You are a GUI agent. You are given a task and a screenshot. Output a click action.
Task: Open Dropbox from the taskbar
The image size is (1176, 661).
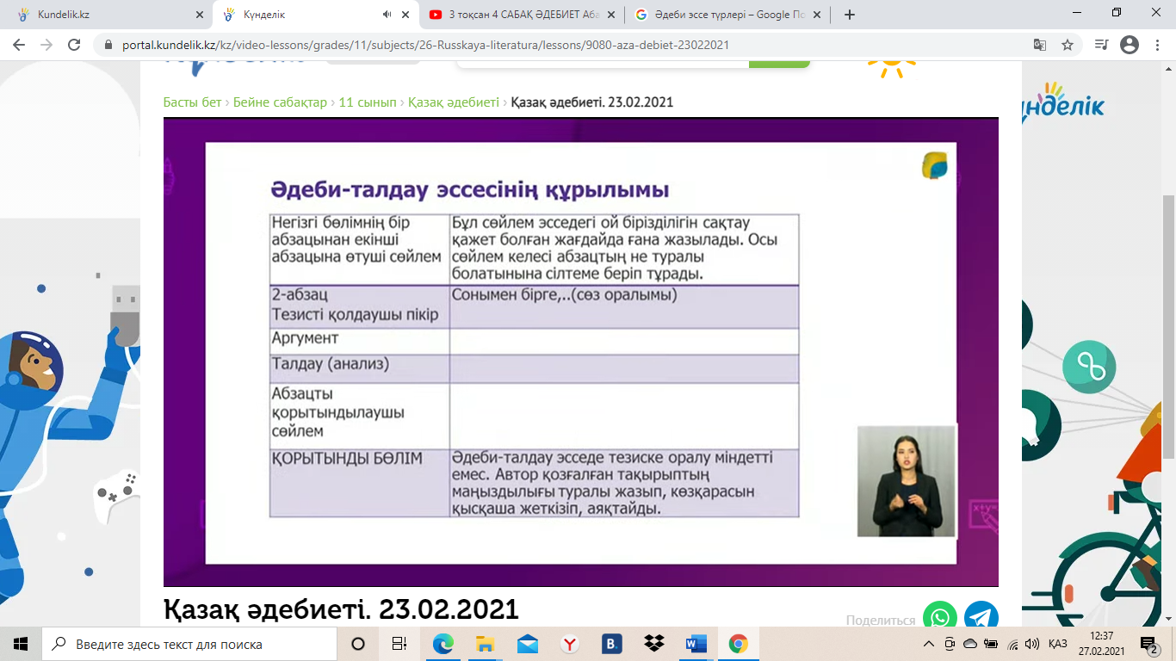pyautogui.click(x=653, y=644)
